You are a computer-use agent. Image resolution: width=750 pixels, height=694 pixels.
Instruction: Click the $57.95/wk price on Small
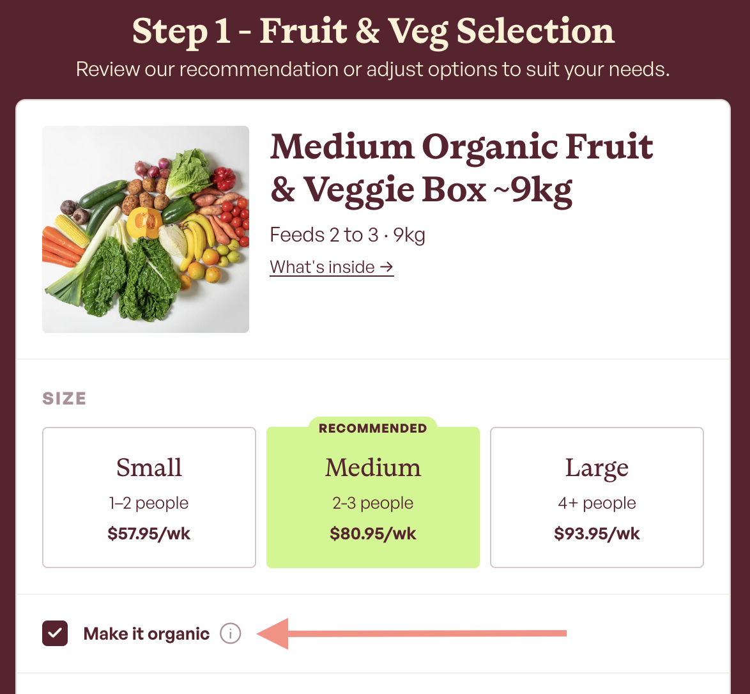pos(149,533)
